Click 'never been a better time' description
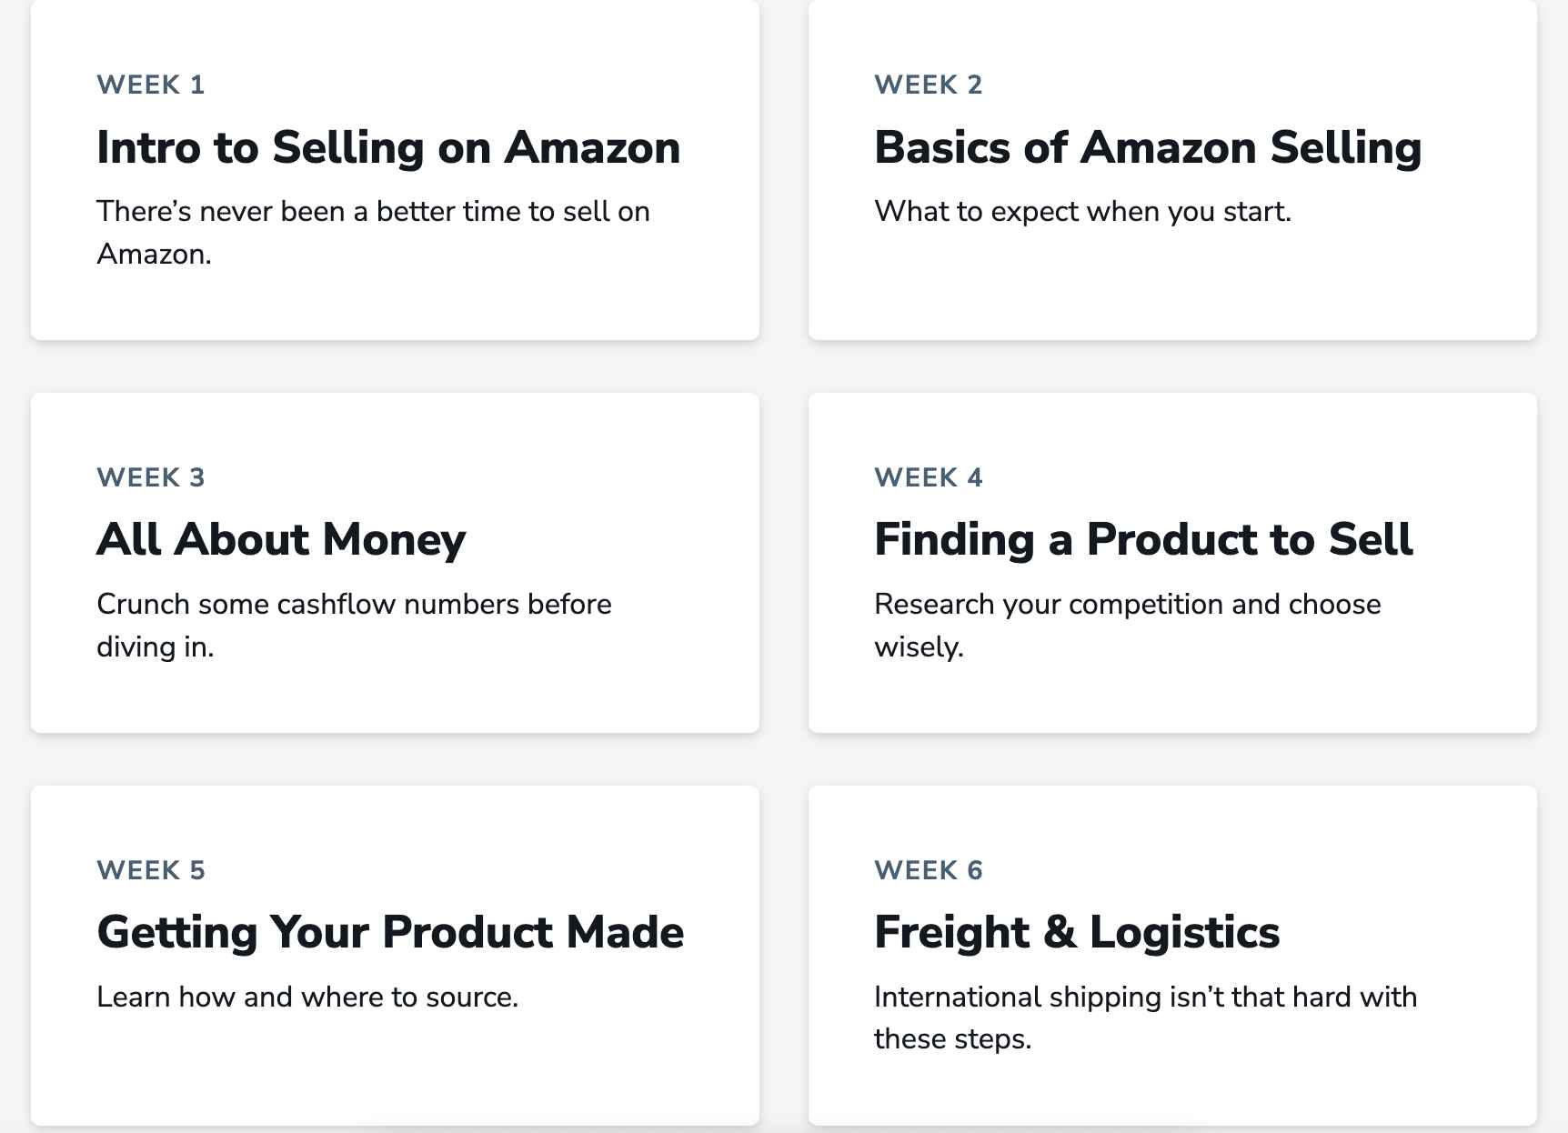The image size is (1568, 1133). point(373,233)
